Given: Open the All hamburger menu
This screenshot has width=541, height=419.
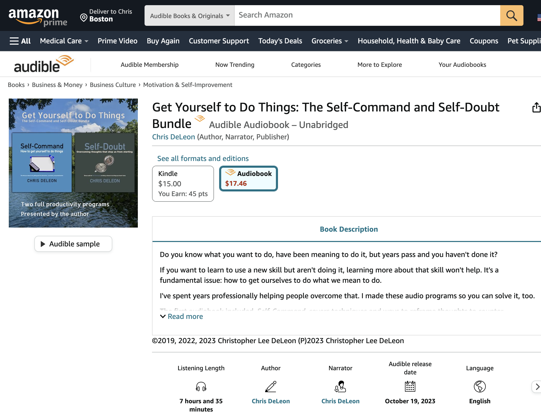Looking at the screenshot, I should [x=20, y=41].
